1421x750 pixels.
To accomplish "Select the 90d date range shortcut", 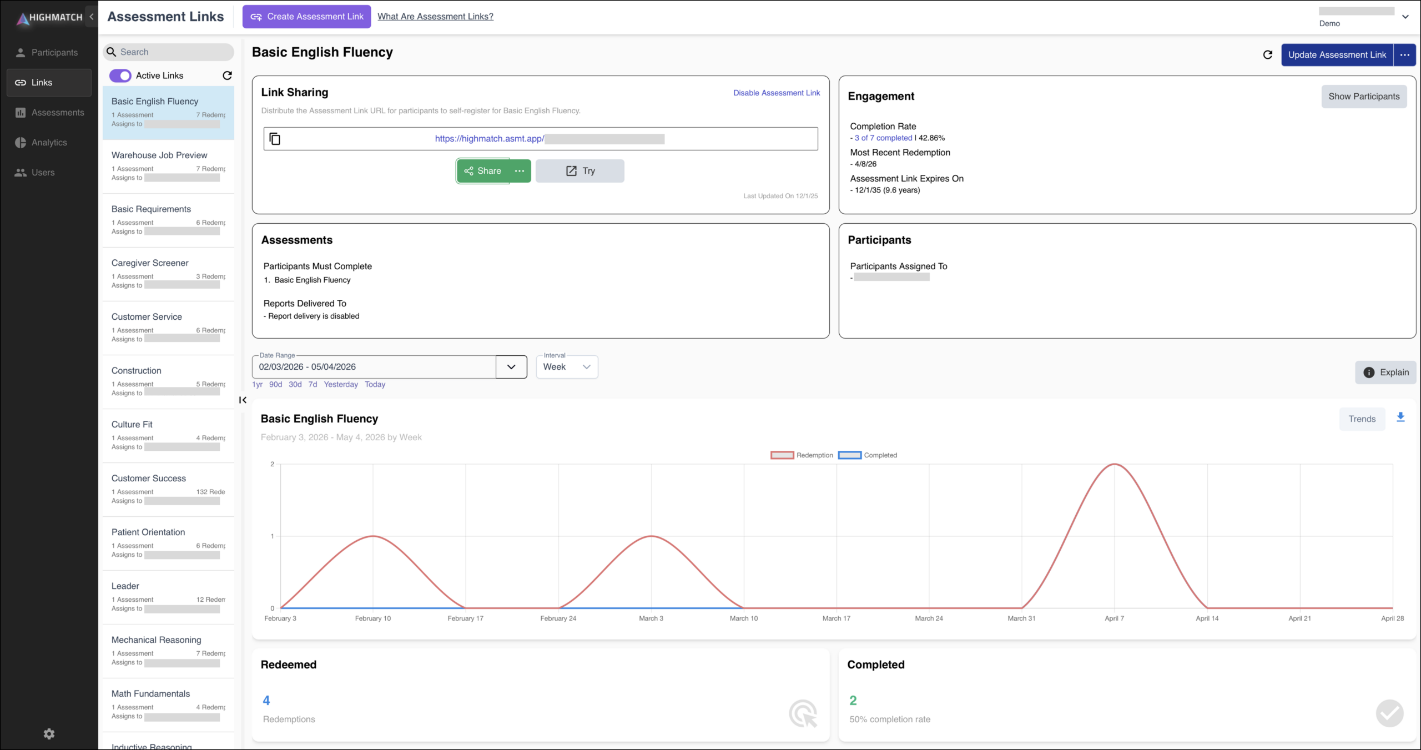I will (x=275, y=384).
